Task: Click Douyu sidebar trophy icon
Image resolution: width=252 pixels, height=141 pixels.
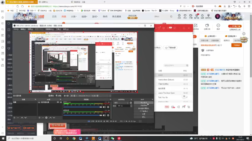Action: [x=9, y=49]
